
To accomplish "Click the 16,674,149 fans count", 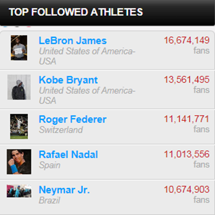I will (x=186, y=40).
